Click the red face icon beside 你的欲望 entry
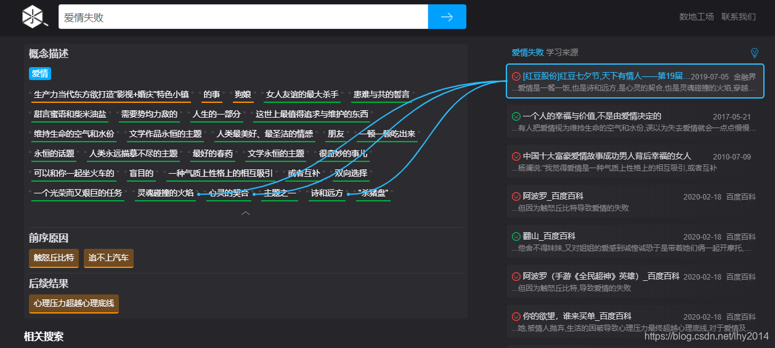The width and height of the screenshot is (775, 348). coord(516,317)
